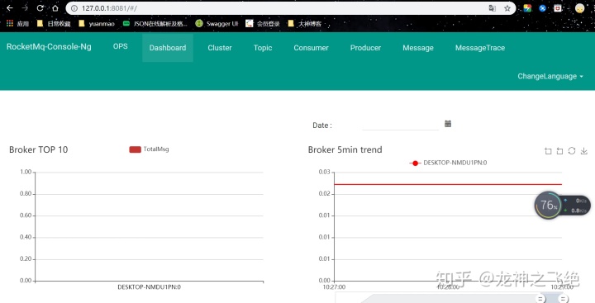
Task: Open the Topic tab
Action: [x=263, y=48]
